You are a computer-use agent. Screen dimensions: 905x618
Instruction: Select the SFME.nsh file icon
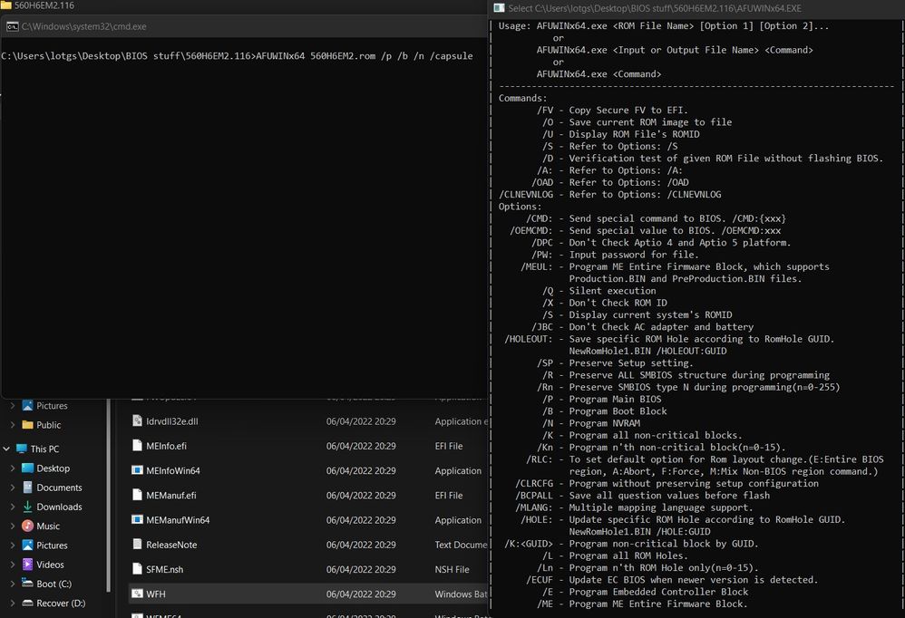137,569
